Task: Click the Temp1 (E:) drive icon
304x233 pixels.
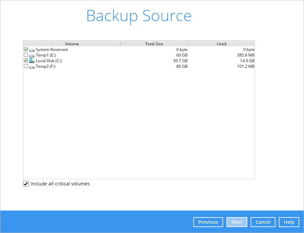Action: [x=32, y=56]
